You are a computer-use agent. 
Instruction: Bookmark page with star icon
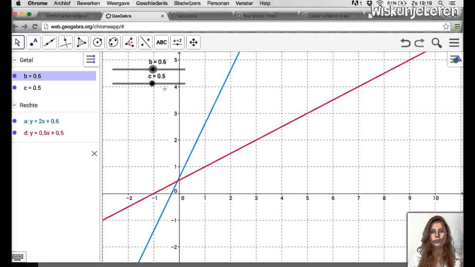point(446,26)
